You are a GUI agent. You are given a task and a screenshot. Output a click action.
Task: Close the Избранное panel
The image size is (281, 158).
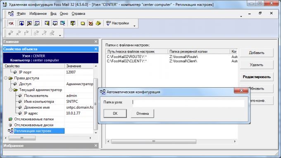(96, 146)
